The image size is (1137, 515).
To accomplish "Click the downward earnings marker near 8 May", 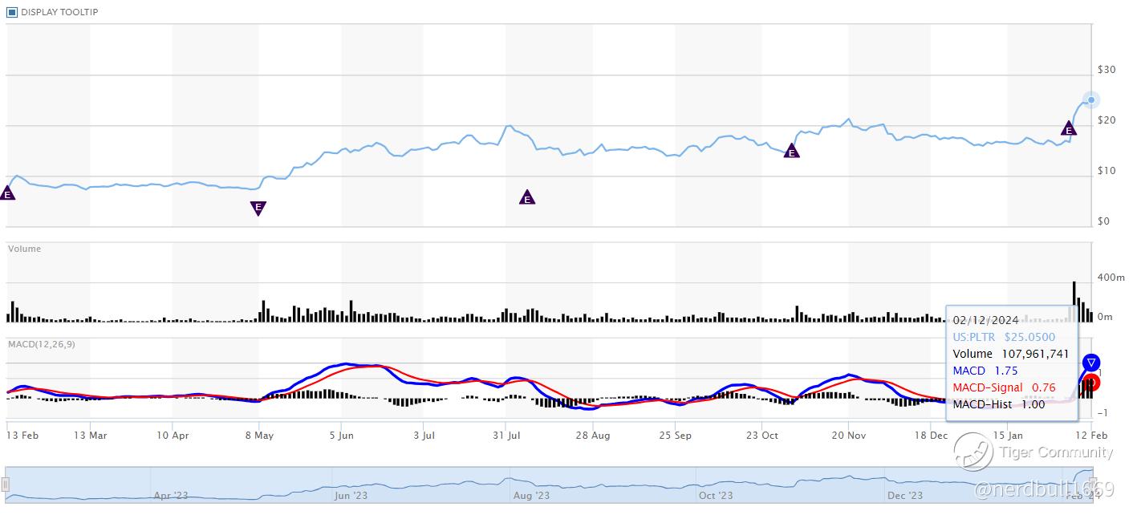I will [x=258, y=208].
